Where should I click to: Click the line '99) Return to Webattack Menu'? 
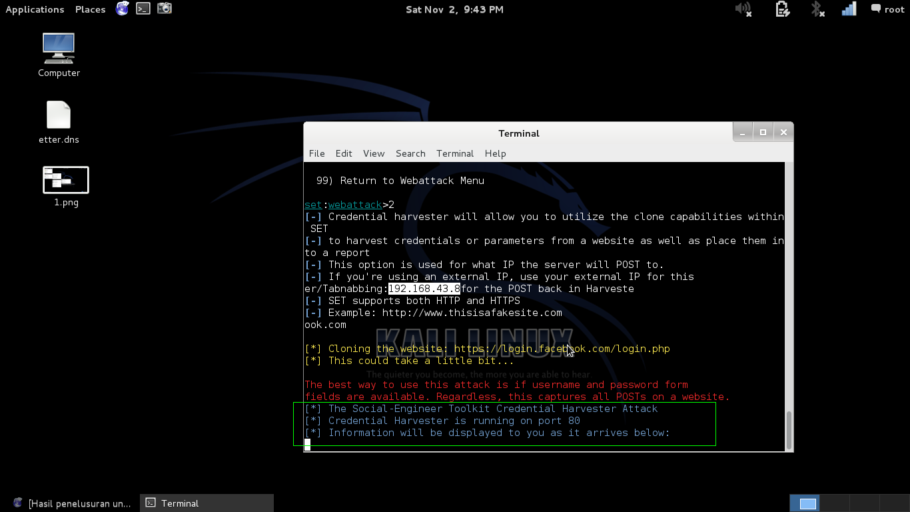point(400,181)
